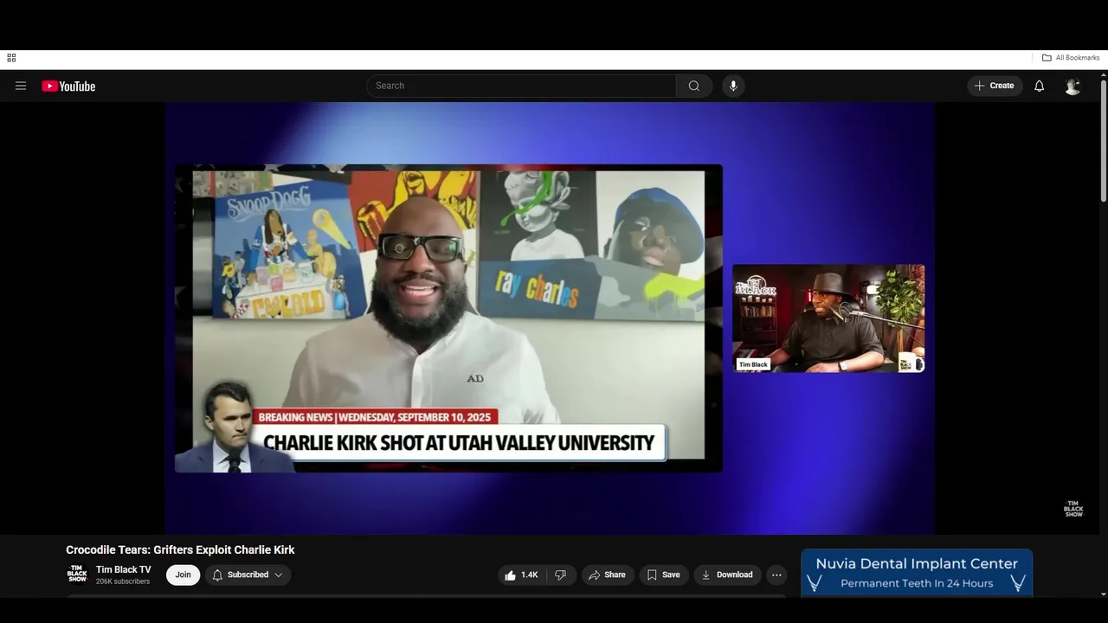Go to YouTube home via logo
This screenshot has width=1108, height=623.
(68, 86)
